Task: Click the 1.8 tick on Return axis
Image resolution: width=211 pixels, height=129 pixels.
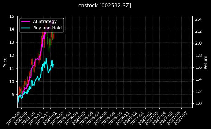Action: [198, 55]
